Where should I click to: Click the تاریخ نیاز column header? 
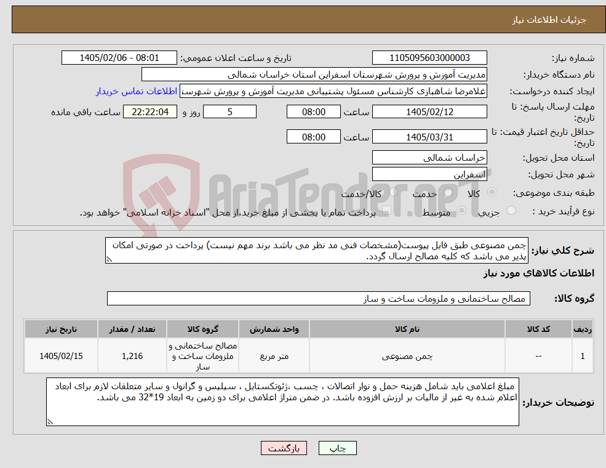tap(61, 329)
